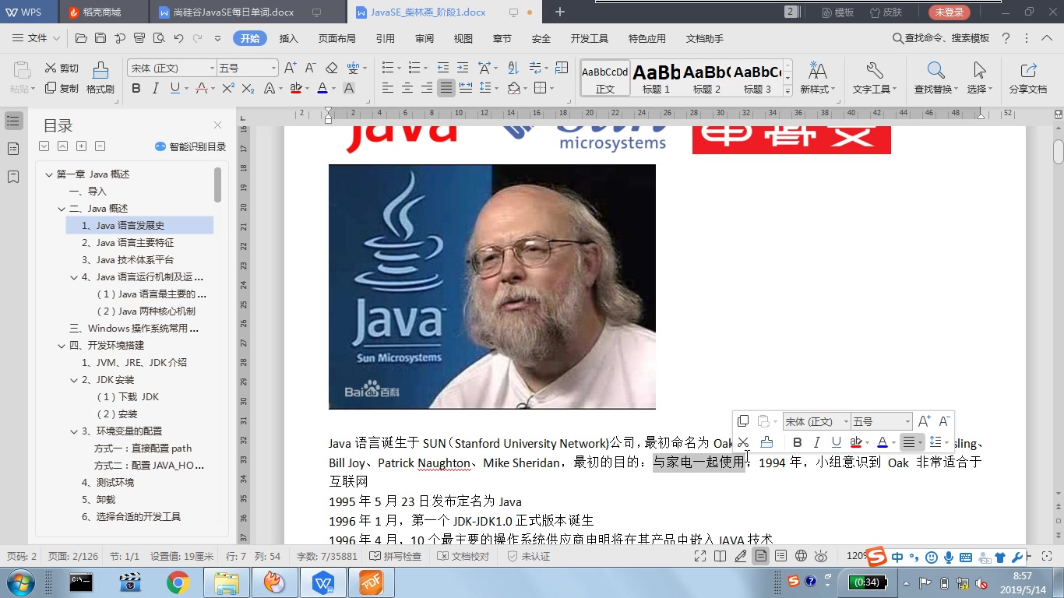Toggle Bold in the ribbon
The image size is (1064, 598).
pyautogui.click(x=136, y=88)
